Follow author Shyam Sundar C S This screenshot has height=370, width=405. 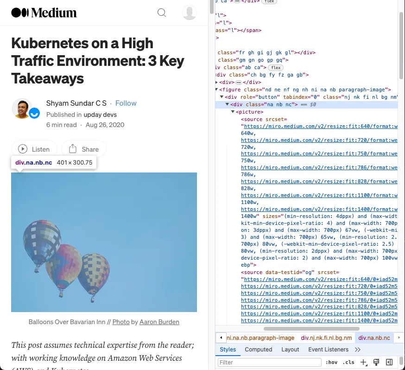(x=126, y=103)
